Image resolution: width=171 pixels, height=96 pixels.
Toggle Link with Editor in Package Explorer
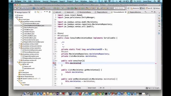pyautogui.click(x=38, y=12)
